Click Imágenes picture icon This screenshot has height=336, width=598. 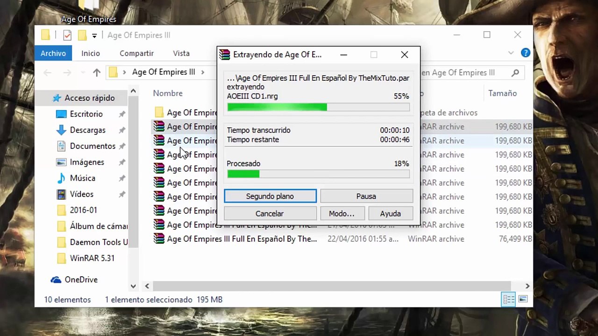click(61, 162)
